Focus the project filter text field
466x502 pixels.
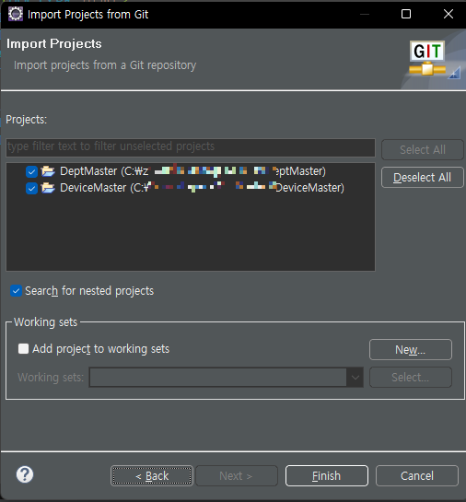(191, 147)
